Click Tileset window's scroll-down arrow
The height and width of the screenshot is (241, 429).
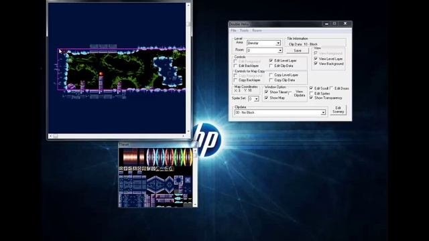(195, 205)
